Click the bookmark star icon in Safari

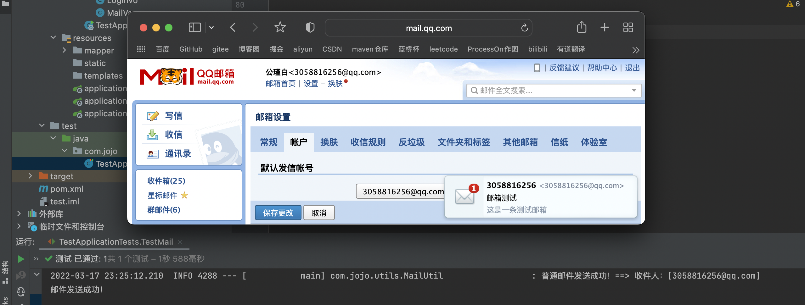[280, 27]
